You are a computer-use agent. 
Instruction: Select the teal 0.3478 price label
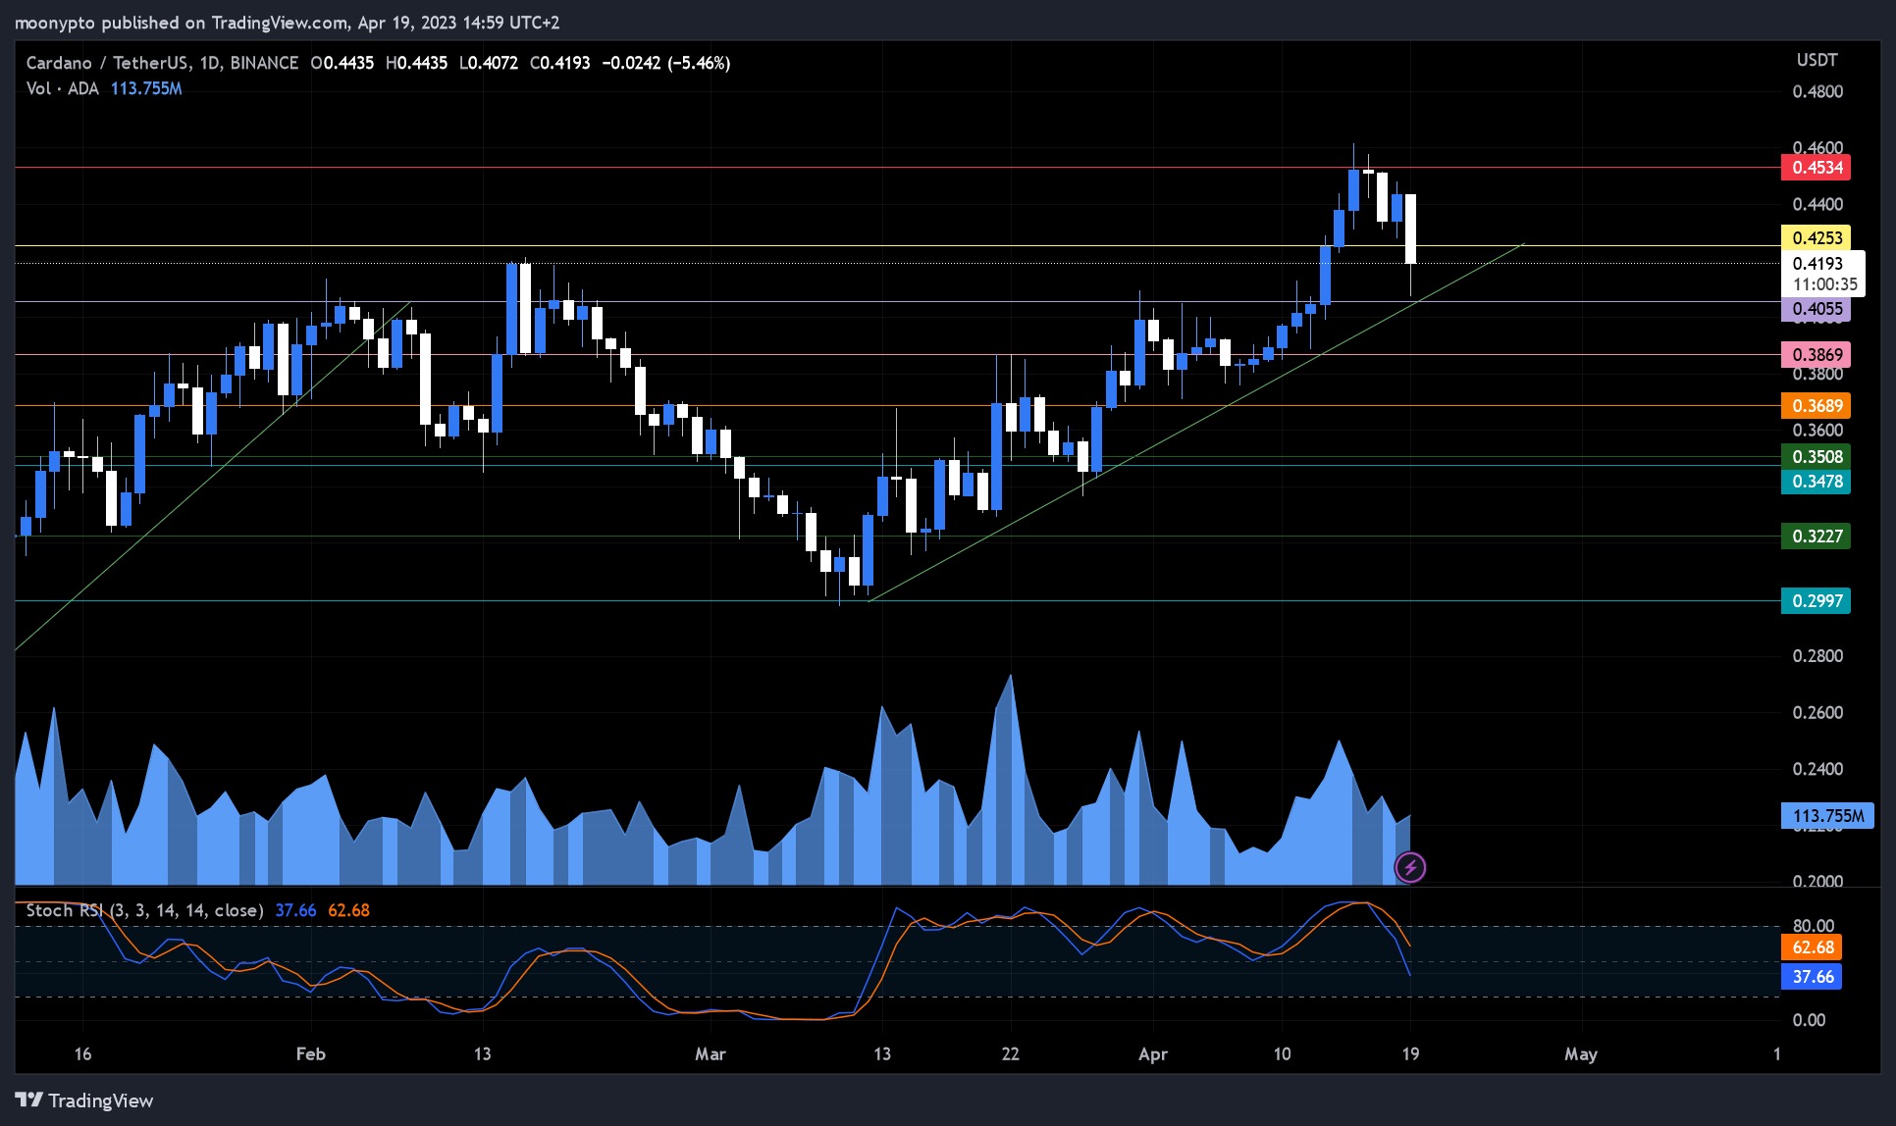click(1817, 482)
